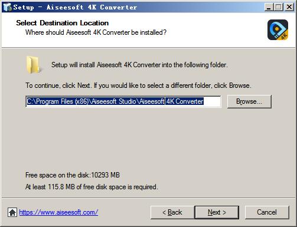Click inside the destination path field
Screen dimensions: 297x227
(123, 101)
